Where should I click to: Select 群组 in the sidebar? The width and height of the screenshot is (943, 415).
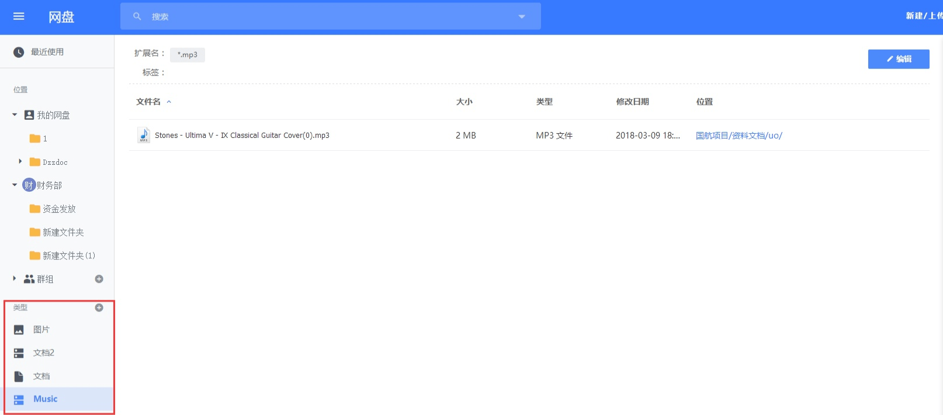tap(45, 279)
